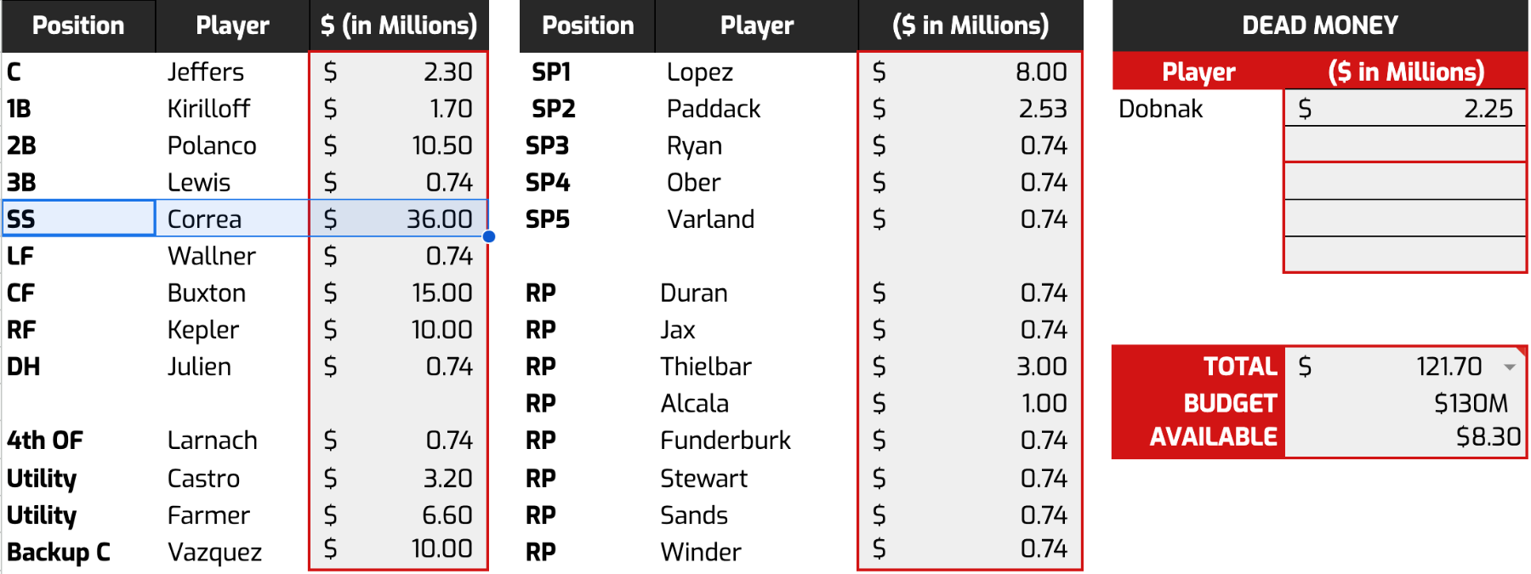Click Lopez's 8.00 salary cell
The image size is (1531, 574).
[x=970, y=72]
